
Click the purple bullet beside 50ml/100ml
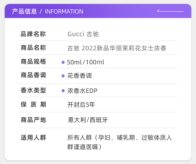[x=63, y=62]
